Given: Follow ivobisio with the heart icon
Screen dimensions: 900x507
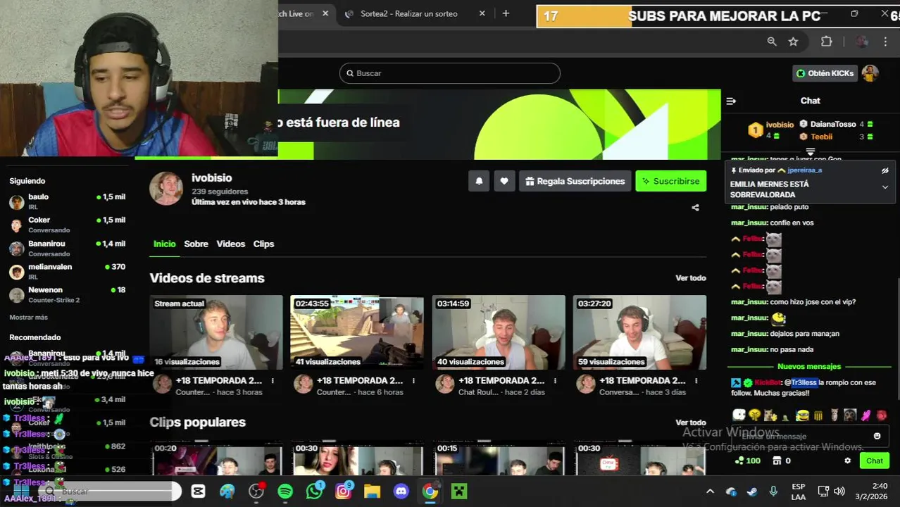Looking at the screenshot, I should click(x=504, y=181).
